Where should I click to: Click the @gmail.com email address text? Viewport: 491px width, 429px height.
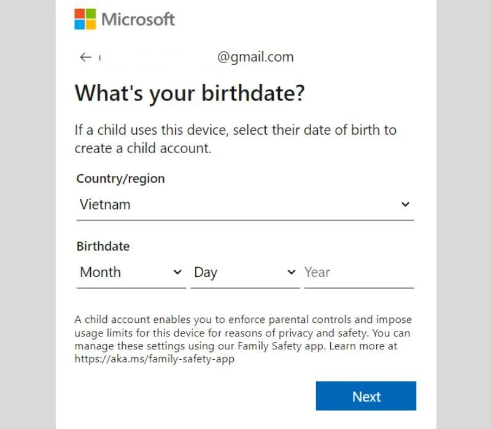[x=255, y=57]
